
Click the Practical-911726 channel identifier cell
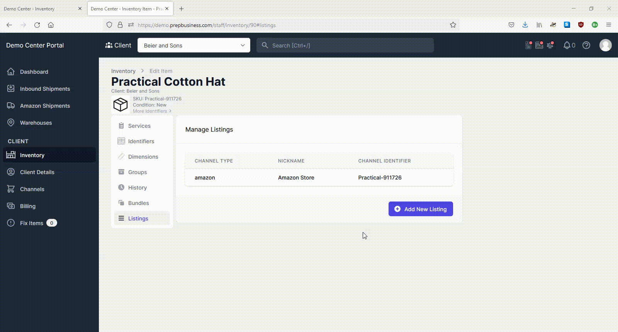coord(380,178)
